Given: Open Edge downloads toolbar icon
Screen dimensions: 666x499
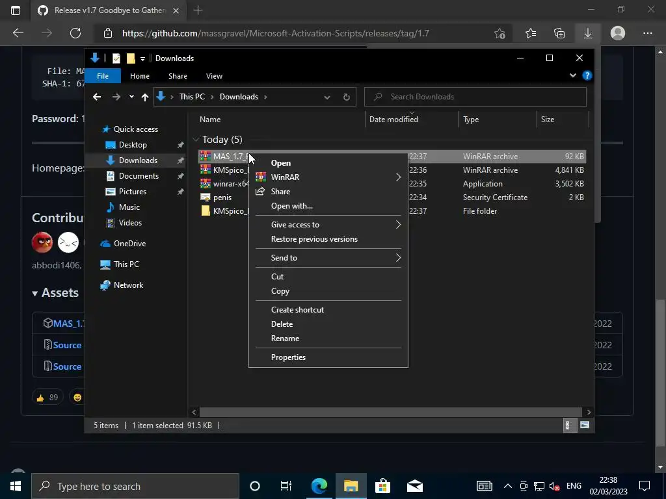Looking at the screenshot, I should pyautogui.click(x=588, y=33).
